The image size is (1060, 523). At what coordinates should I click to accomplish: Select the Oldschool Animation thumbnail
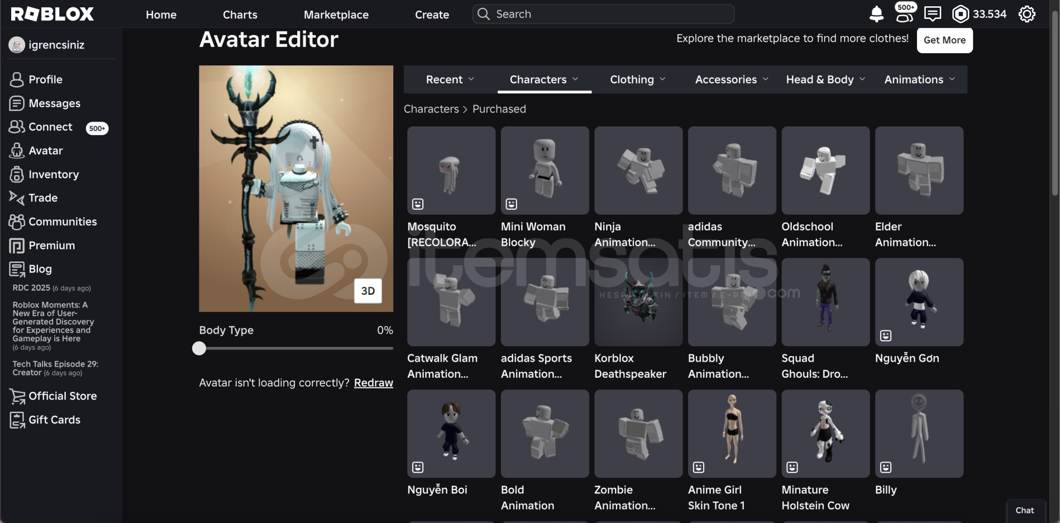pos(825,170)
